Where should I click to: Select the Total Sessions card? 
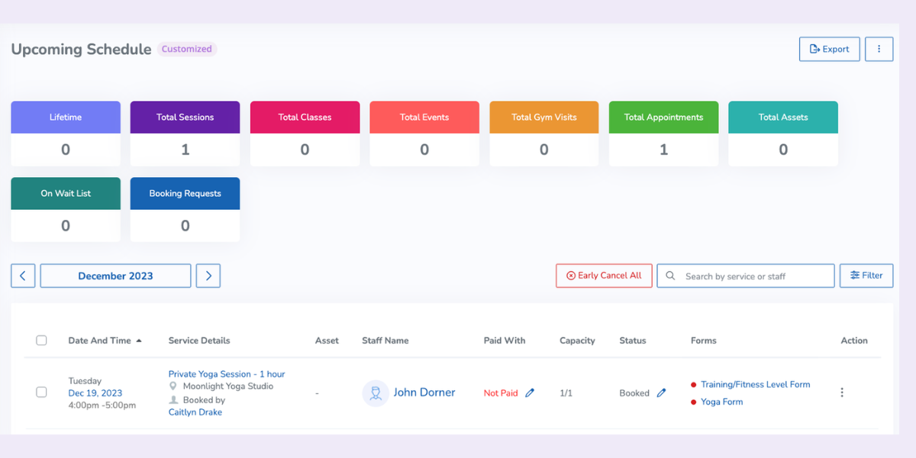185,133
